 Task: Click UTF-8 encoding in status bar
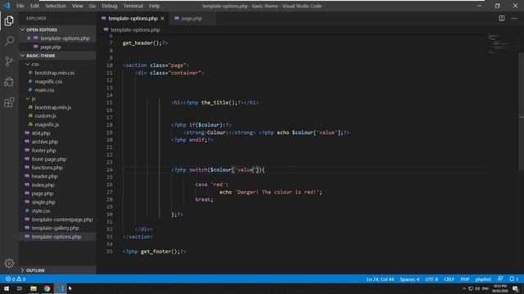click(431, 279)
